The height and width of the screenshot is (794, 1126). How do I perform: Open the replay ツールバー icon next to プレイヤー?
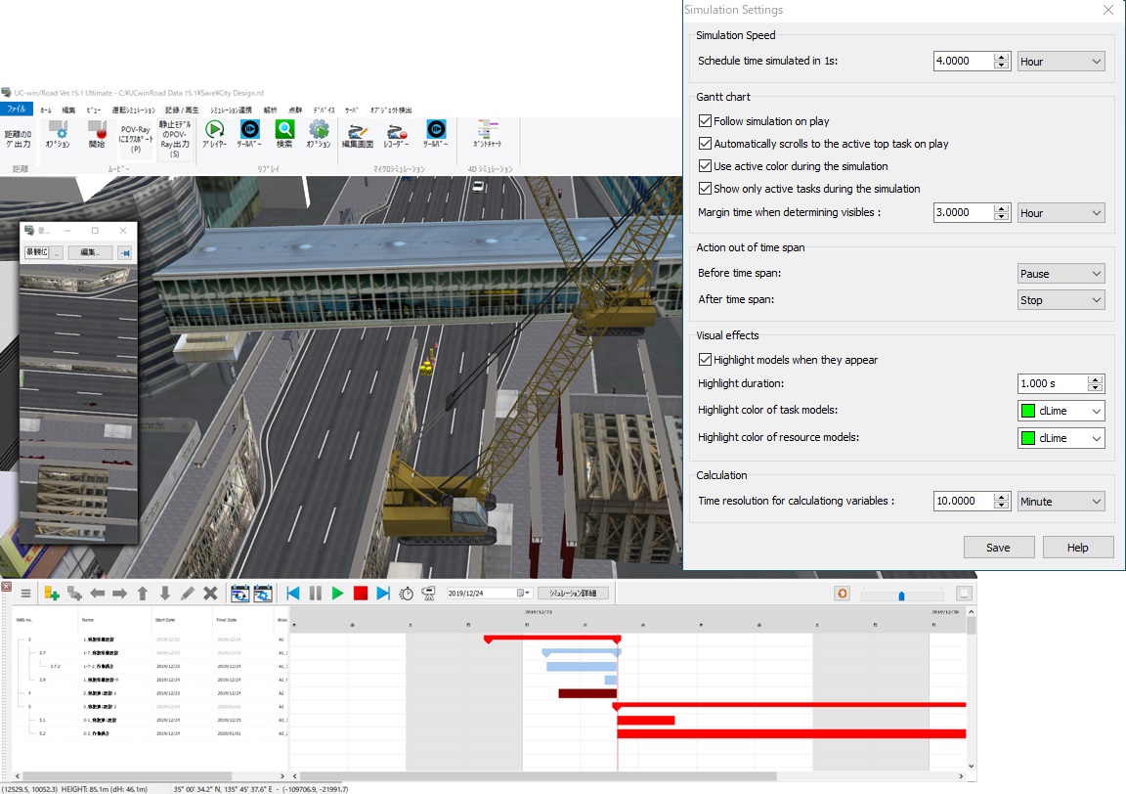[249, 134]
